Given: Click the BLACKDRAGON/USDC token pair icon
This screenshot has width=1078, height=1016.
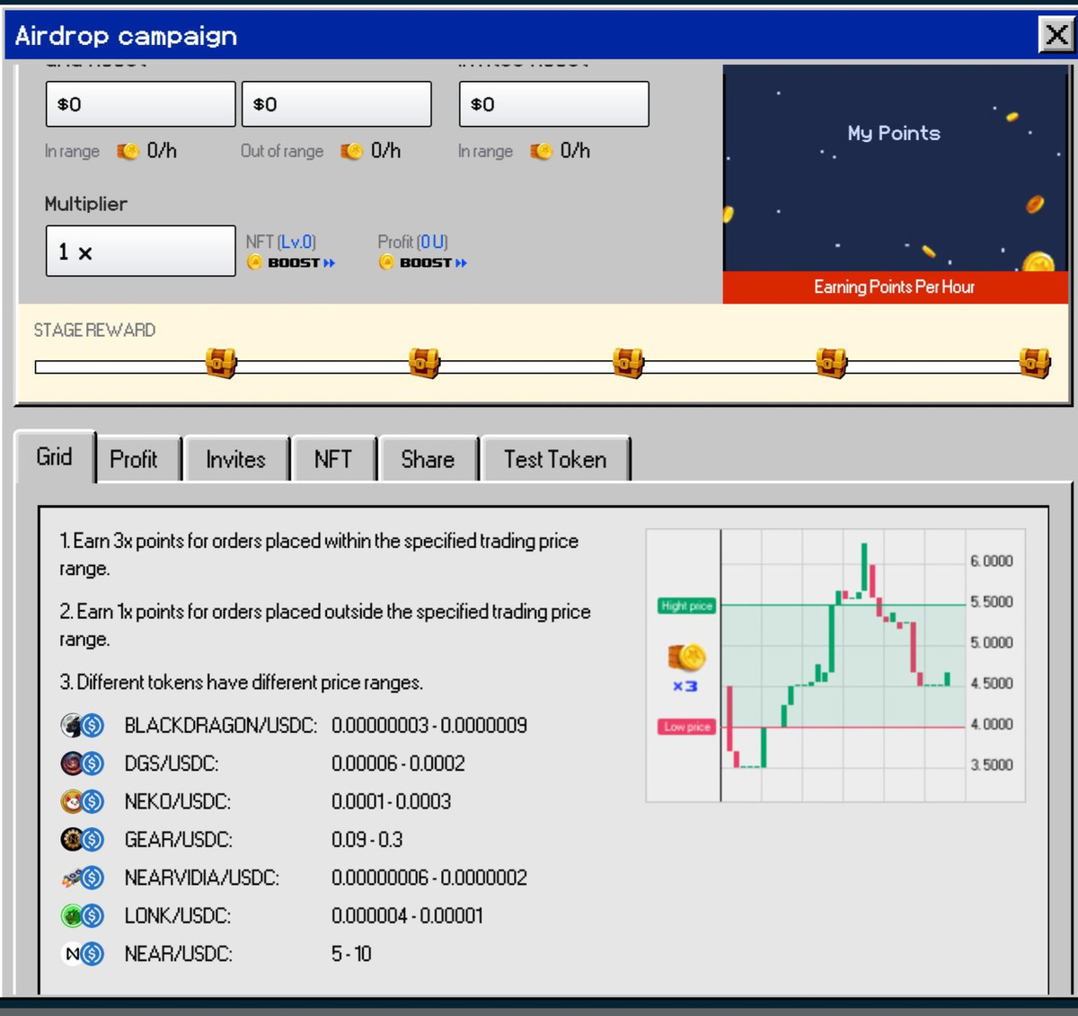Looking at the screenshot, I should pos(83,725).
